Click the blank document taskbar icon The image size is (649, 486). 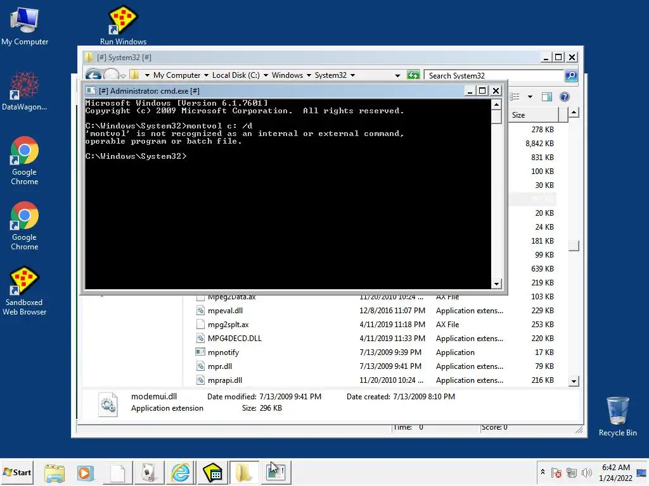pos(117,472)
